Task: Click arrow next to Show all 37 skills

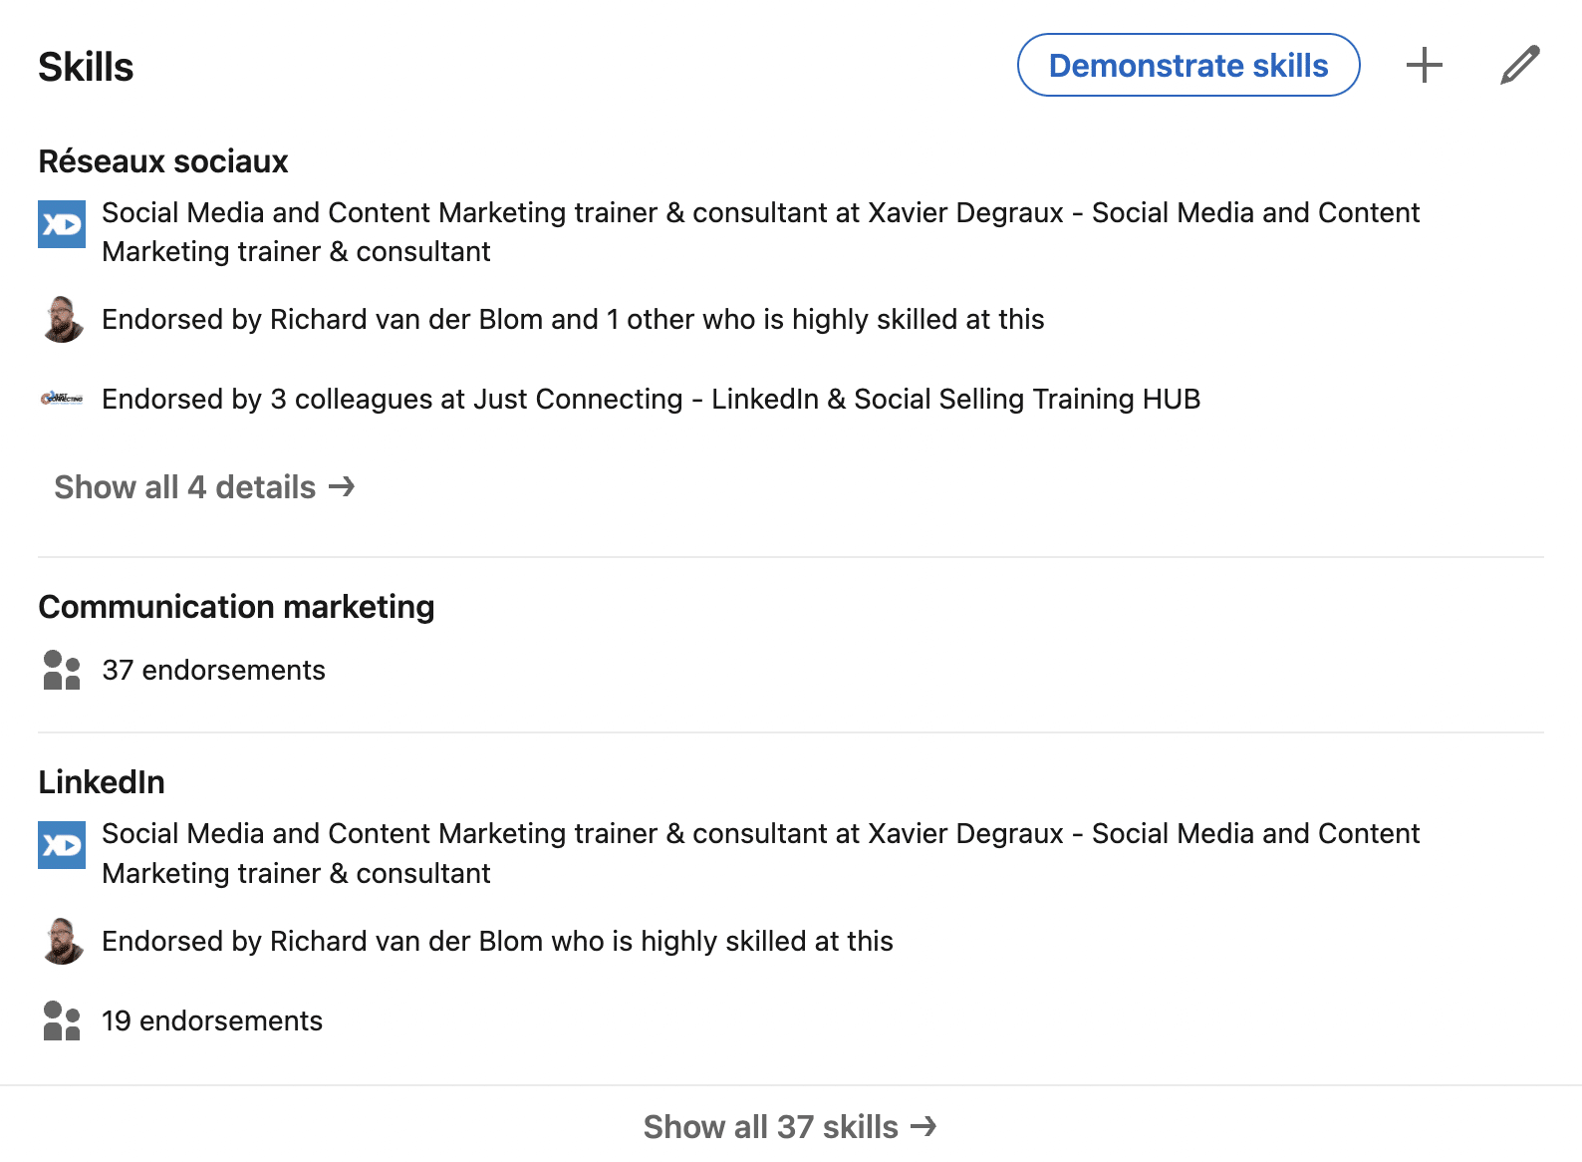Action: [924, 1126]
